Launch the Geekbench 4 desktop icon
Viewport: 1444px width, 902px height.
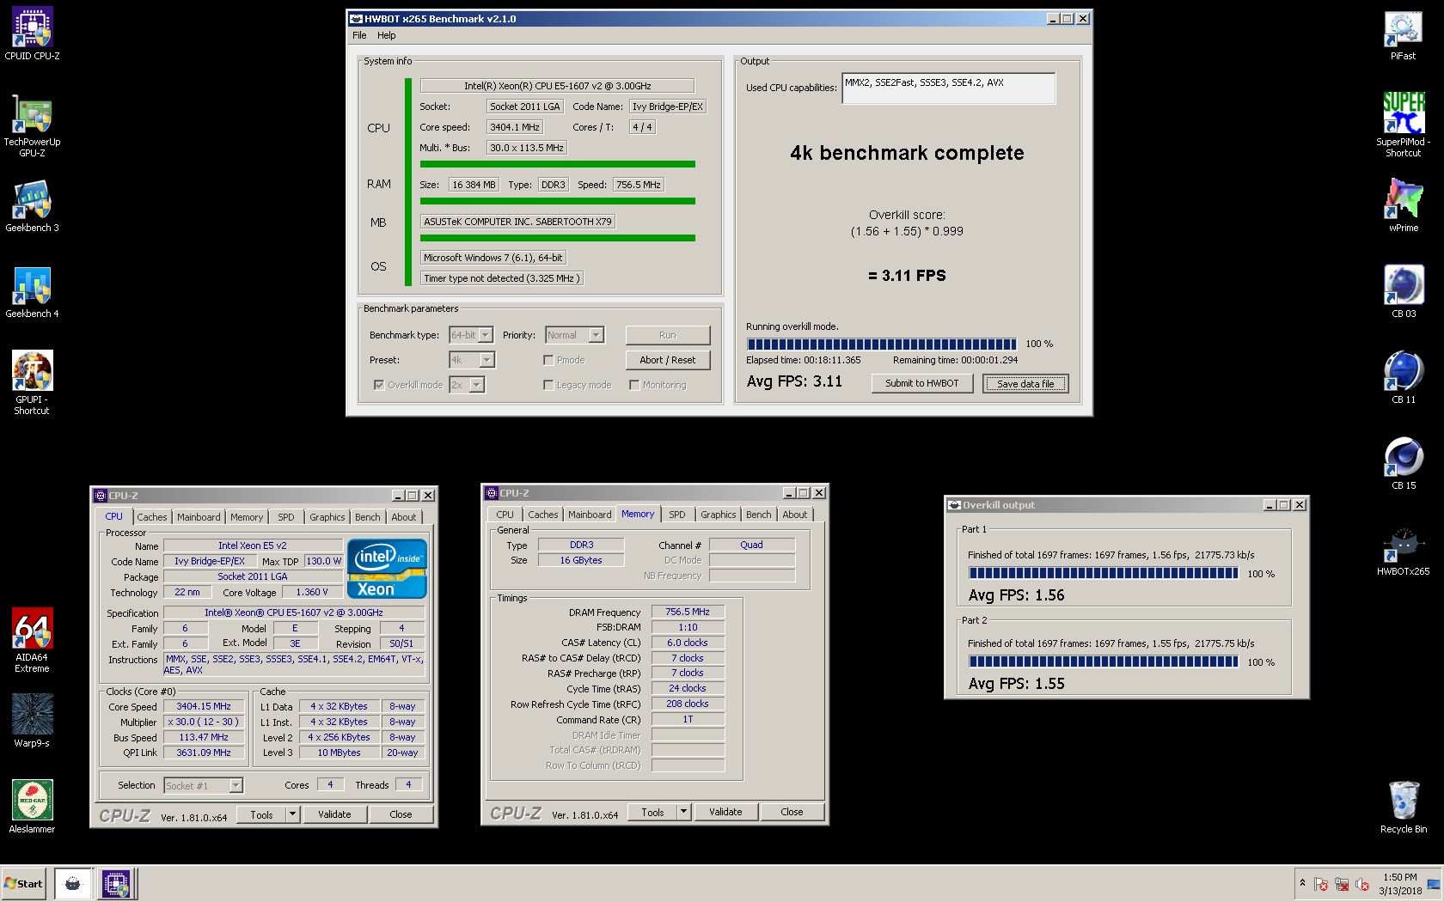click(x=32, y=292)
